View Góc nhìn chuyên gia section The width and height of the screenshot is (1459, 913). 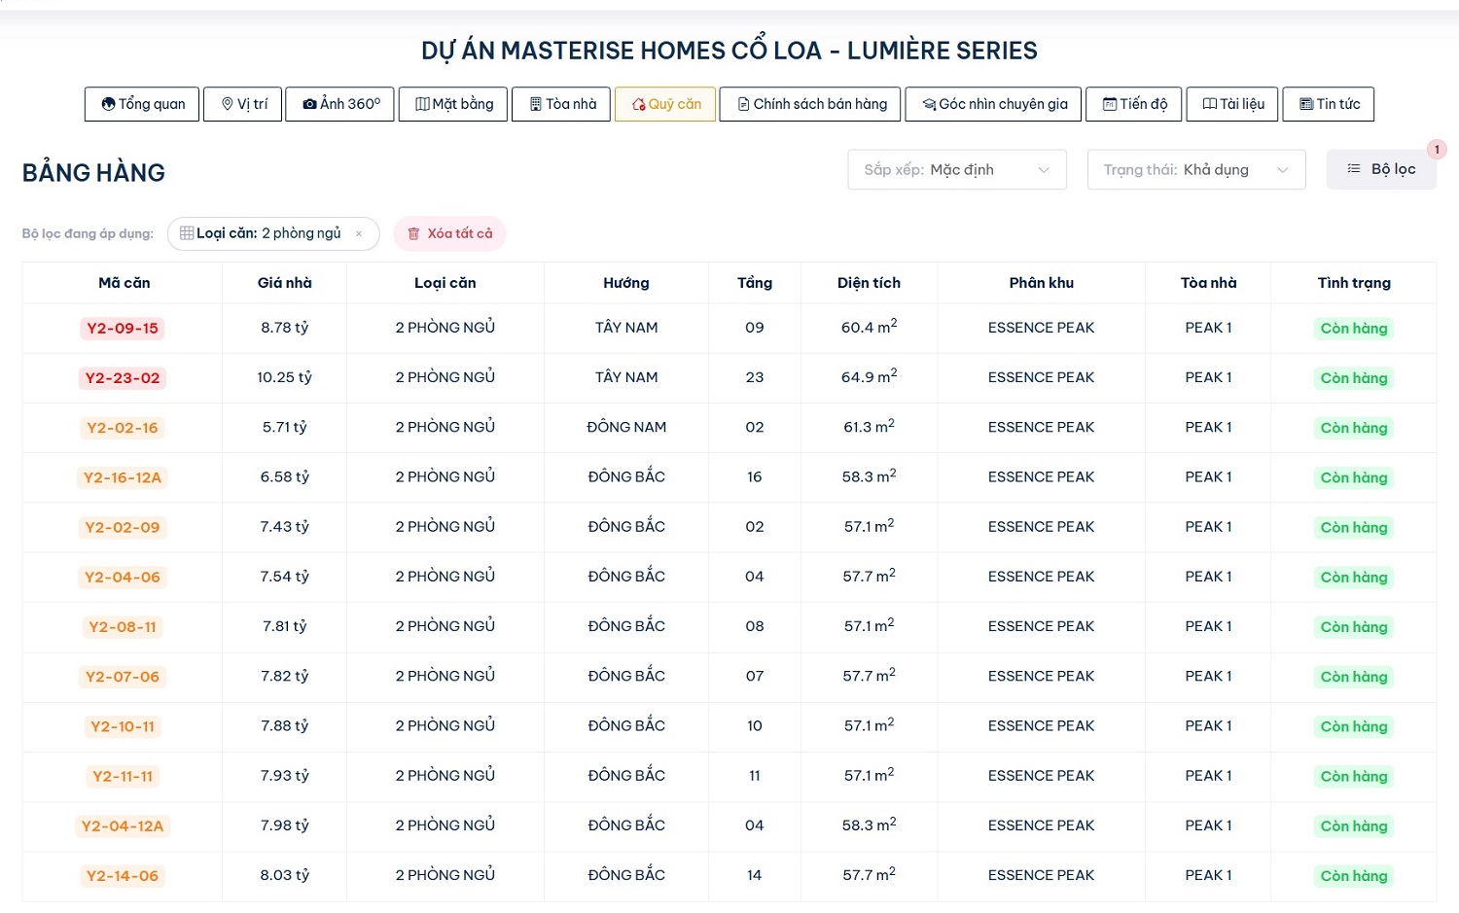tap(993, 104)
